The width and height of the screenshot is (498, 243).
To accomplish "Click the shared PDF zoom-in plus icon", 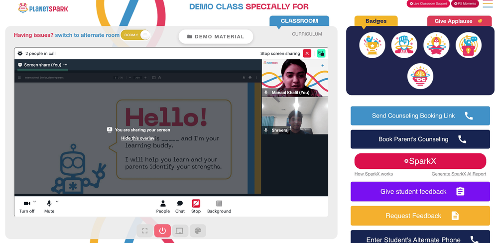I will (145, 78).
